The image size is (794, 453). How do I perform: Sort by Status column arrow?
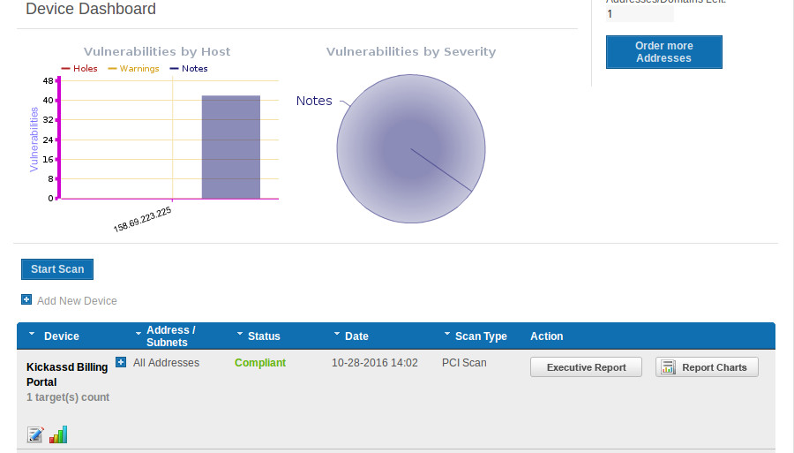[x=239, y=334]
